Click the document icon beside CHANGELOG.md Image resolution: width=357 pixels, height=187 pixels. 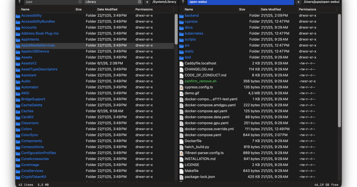pyautogui.click(x=181, y=69)
